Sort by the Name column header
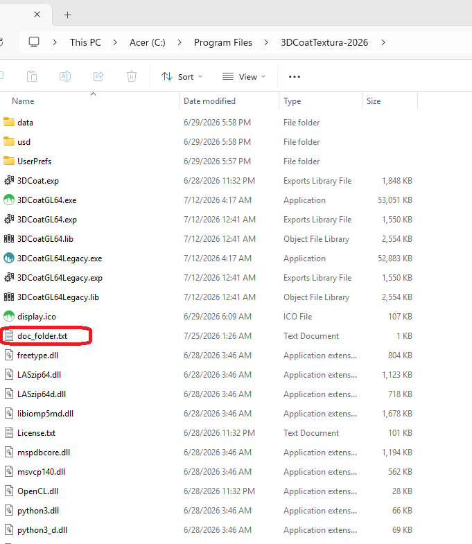Screen dimensions: 472x544 click(23, 101)
